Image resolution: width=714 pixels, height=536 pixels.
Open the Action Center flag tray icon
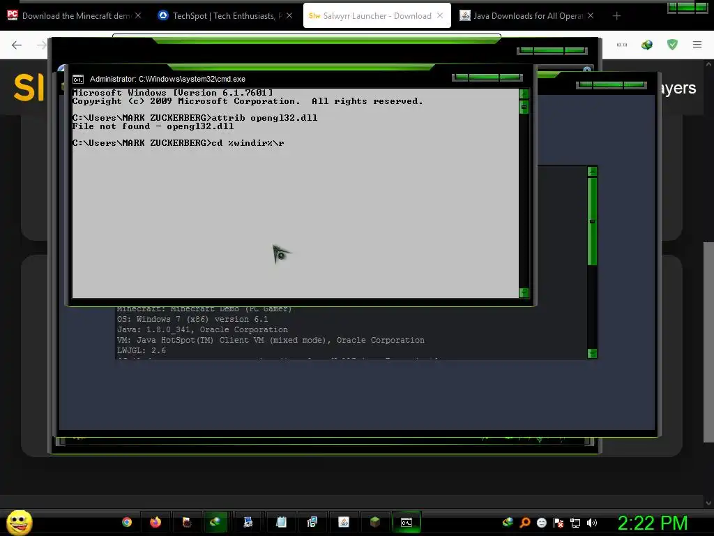coord(559,523)
